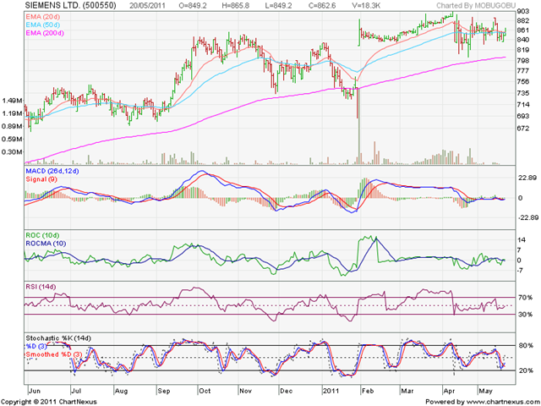Click the SIEMENS LTD. (500550) chart title
This screenshot has width=541, height=406.
71,6
